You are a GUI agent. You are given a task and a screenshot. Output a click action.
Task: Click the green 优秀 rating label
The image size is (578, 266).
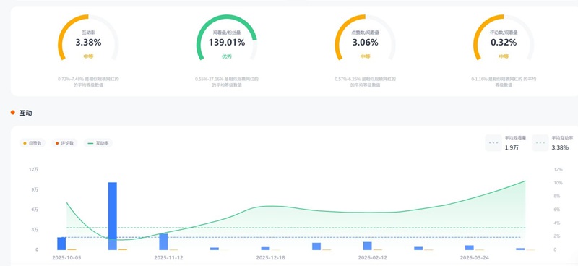tap(227, 56)
